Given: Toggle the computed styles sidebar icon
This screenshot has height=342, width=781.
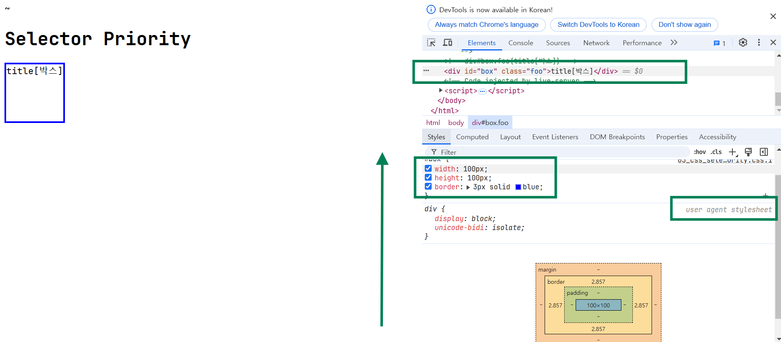Looking at the screenshot, I should [x=764, y=152].
